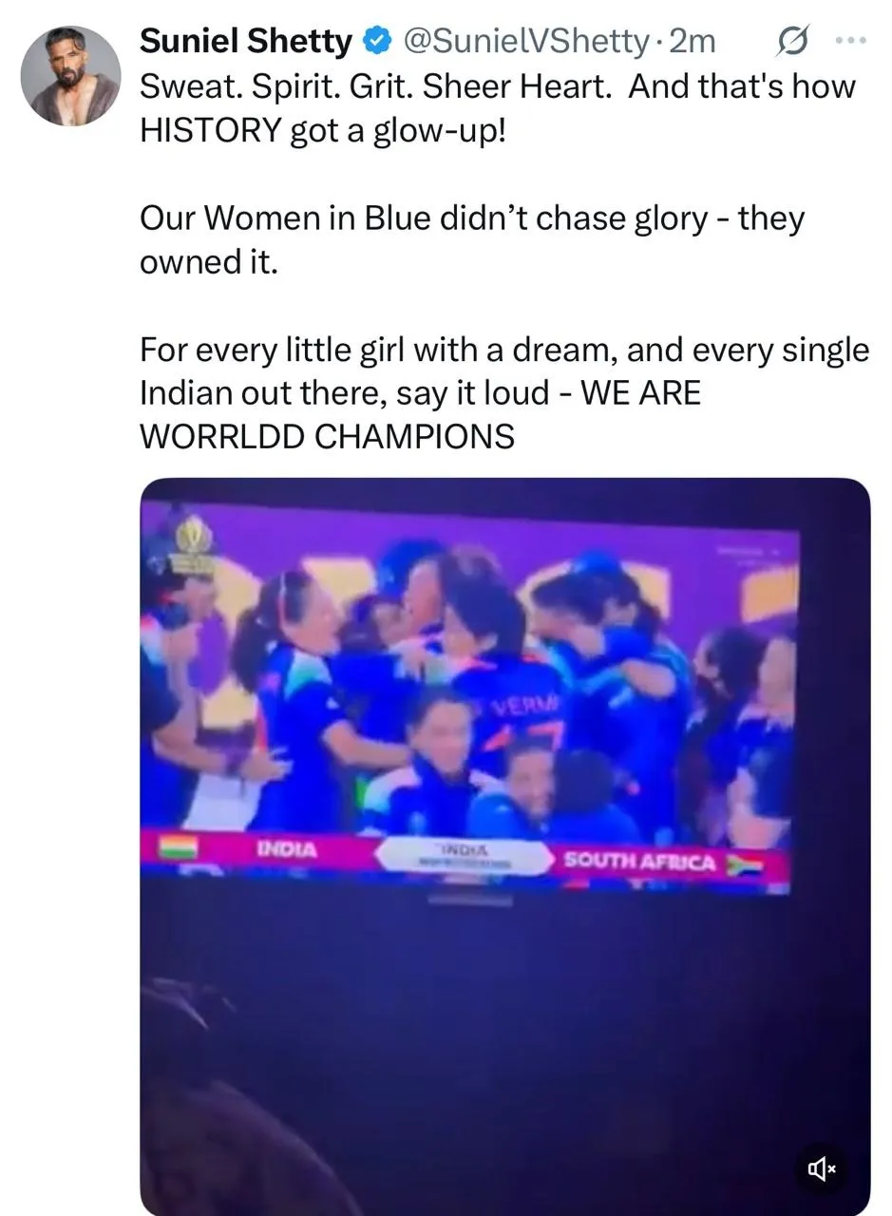Click the muted speaker icon on the video
This screenshot has width=892, height=1216.
click(821, 1168)
